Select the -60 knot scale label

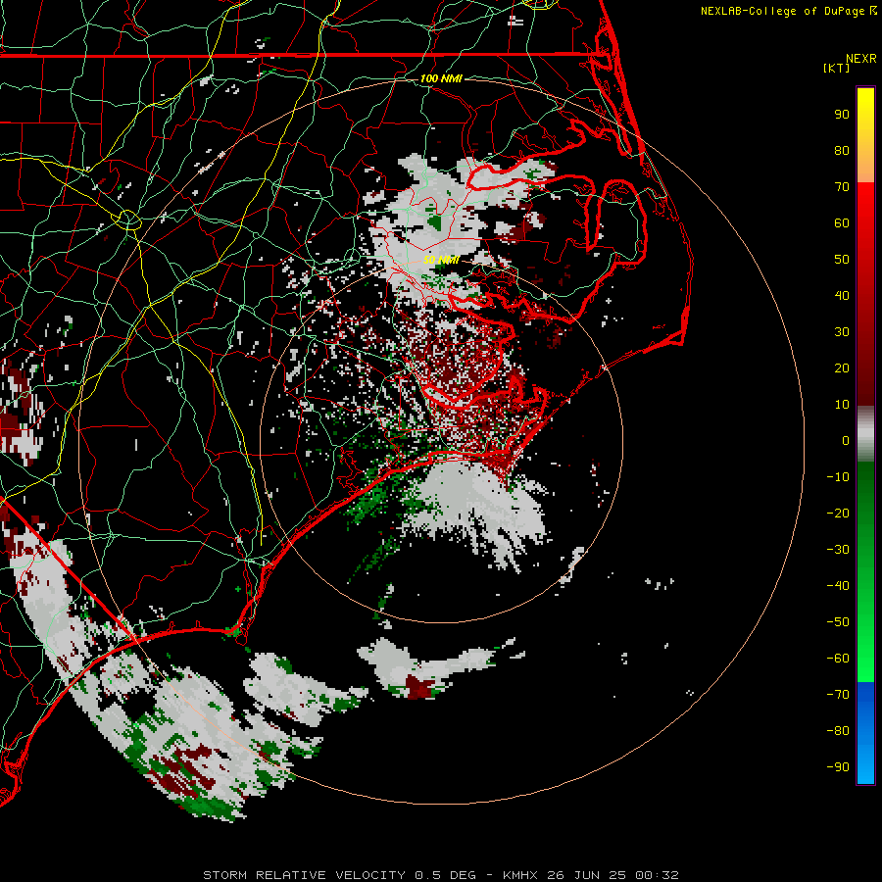click(838, 659)
